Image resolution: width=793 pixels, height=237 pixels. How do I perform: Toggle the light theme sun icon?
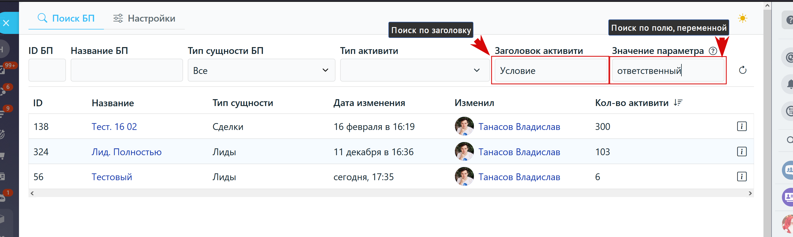(743, 18)
